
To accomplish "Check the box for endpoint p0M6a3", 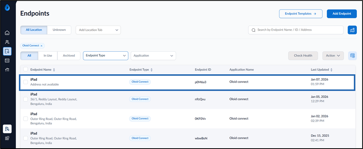I will (x=26, y=82).
